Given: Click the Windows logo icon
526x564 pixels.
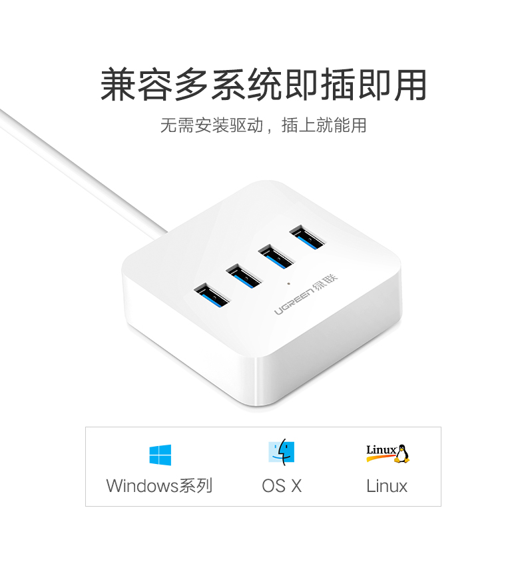Looking at the screenshot, I should [x=160, y=455].
